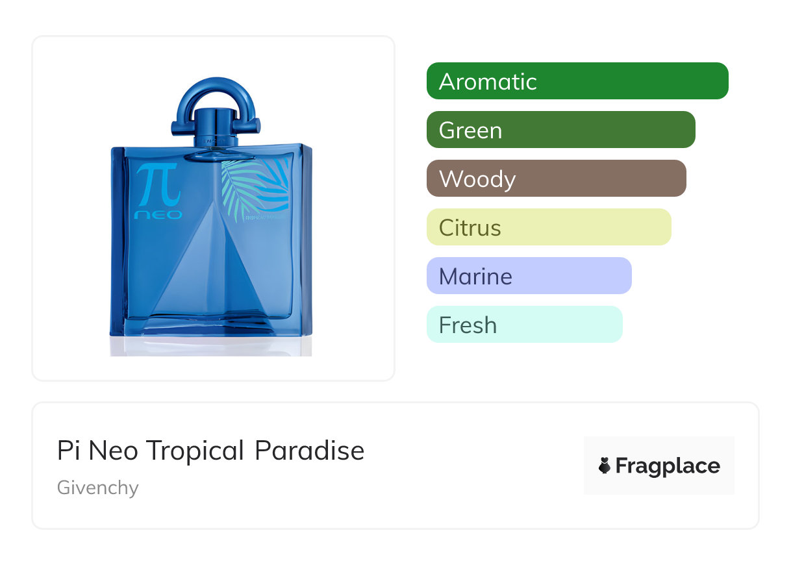Open the Givenchy brand link

coord(97,488)
